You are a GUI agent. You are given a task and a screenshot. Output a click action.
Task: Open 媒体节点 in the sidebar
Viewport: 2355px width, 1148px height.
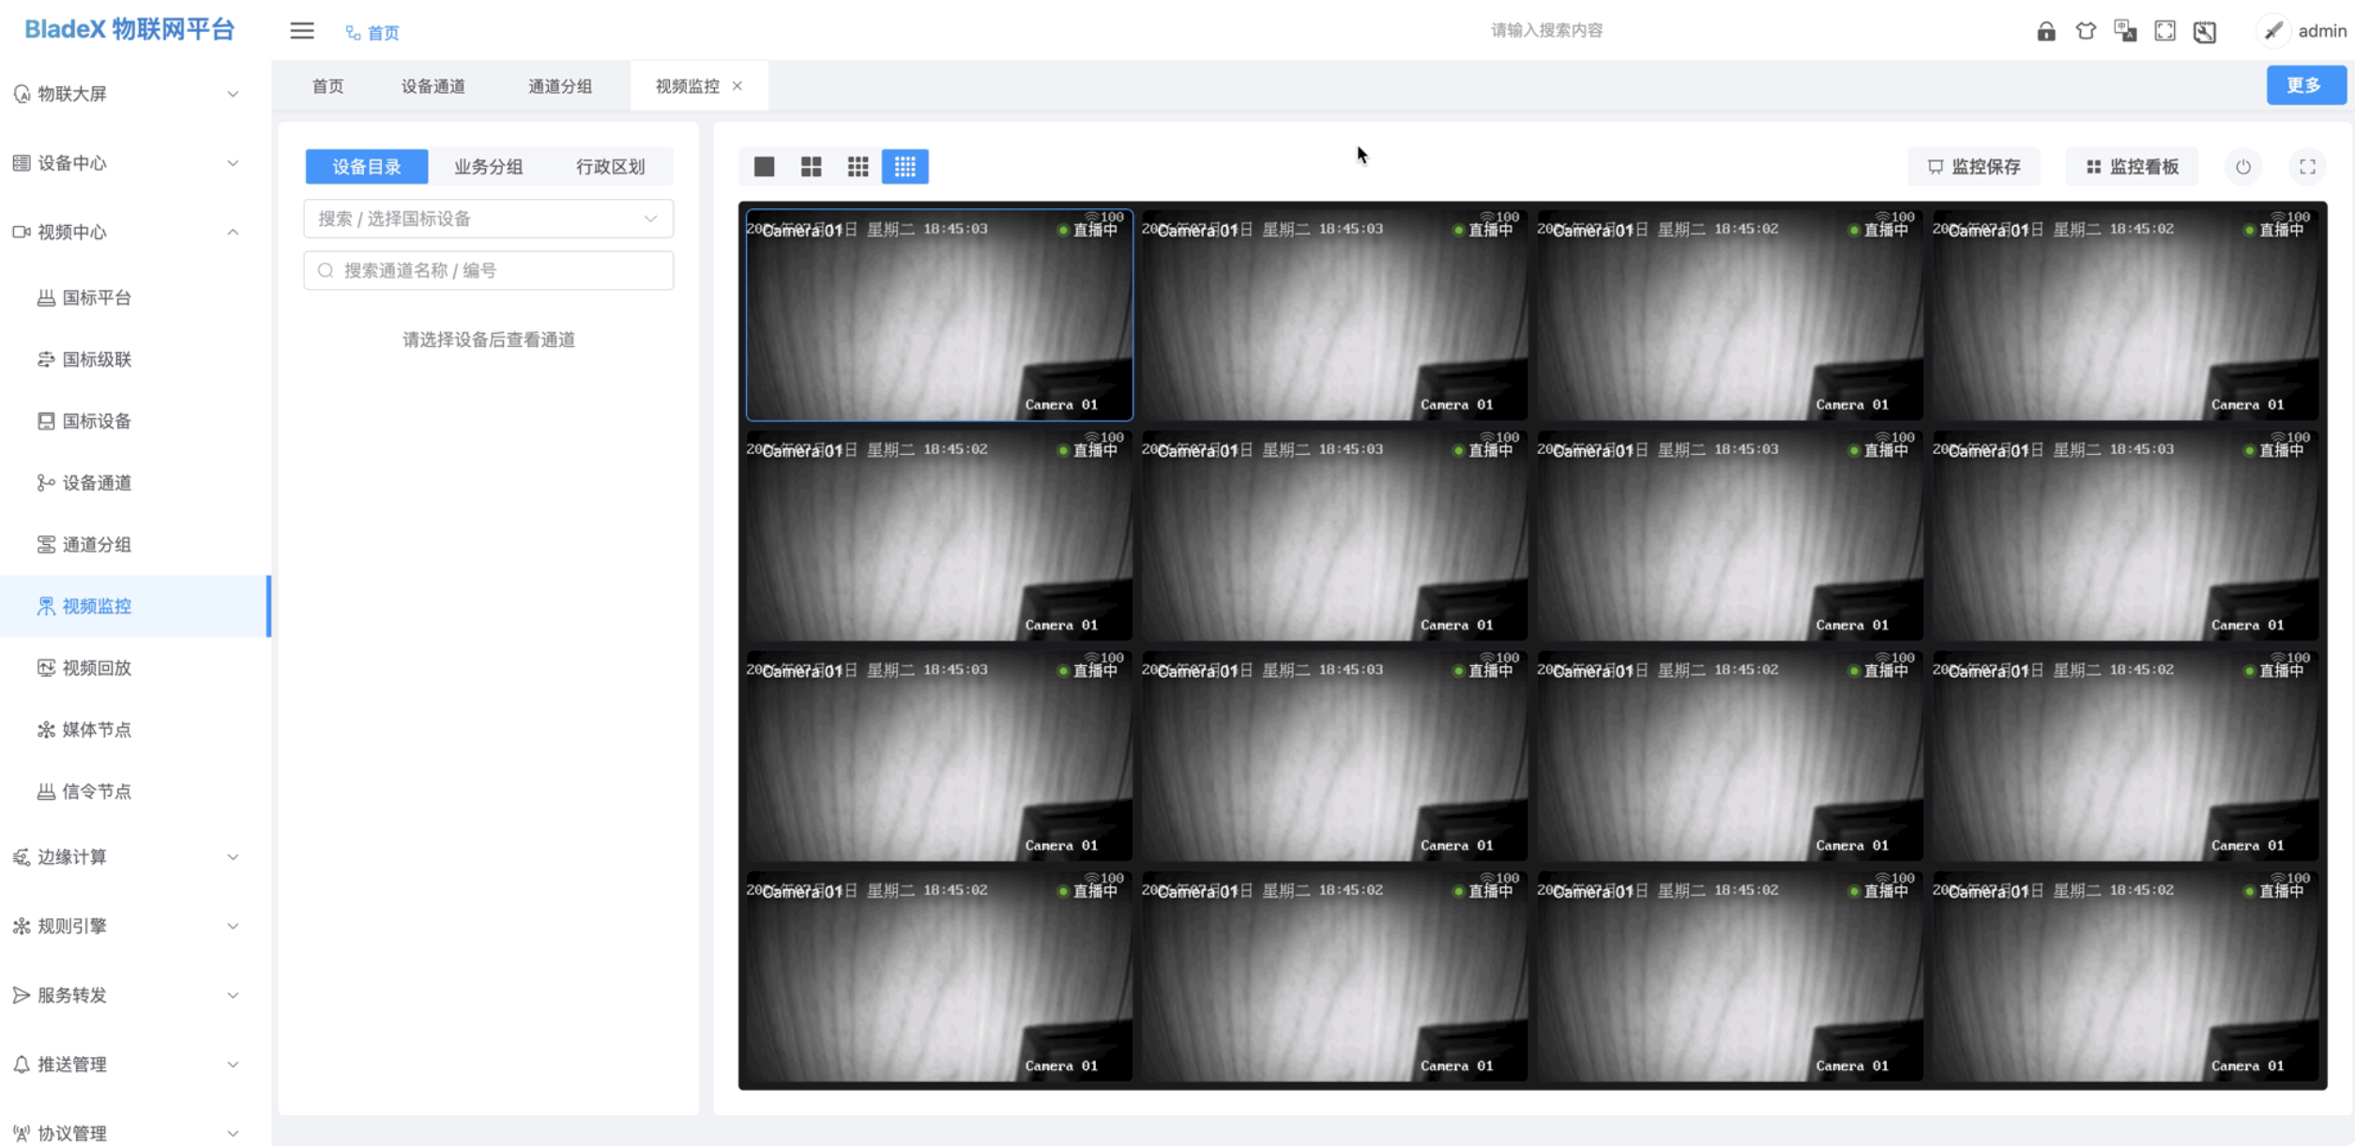[135, 731]
